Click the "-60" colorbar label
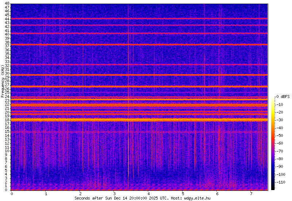The width and height of the screenshot is (292, 201). click(279, 143)
